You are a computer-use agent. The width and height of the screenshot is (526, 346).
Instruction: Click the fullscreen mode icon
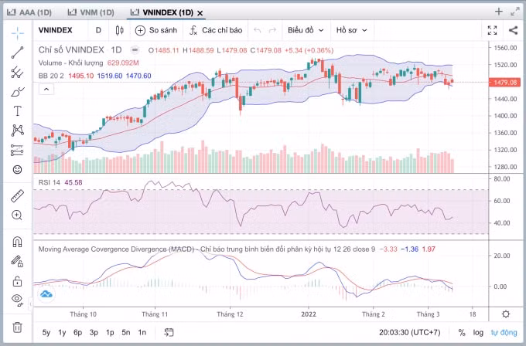pos(492,30)
